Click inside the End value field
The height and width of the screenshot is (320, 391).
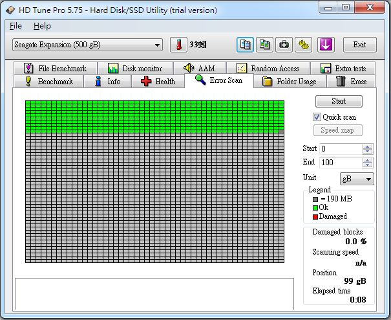click(x=341, y=163)
